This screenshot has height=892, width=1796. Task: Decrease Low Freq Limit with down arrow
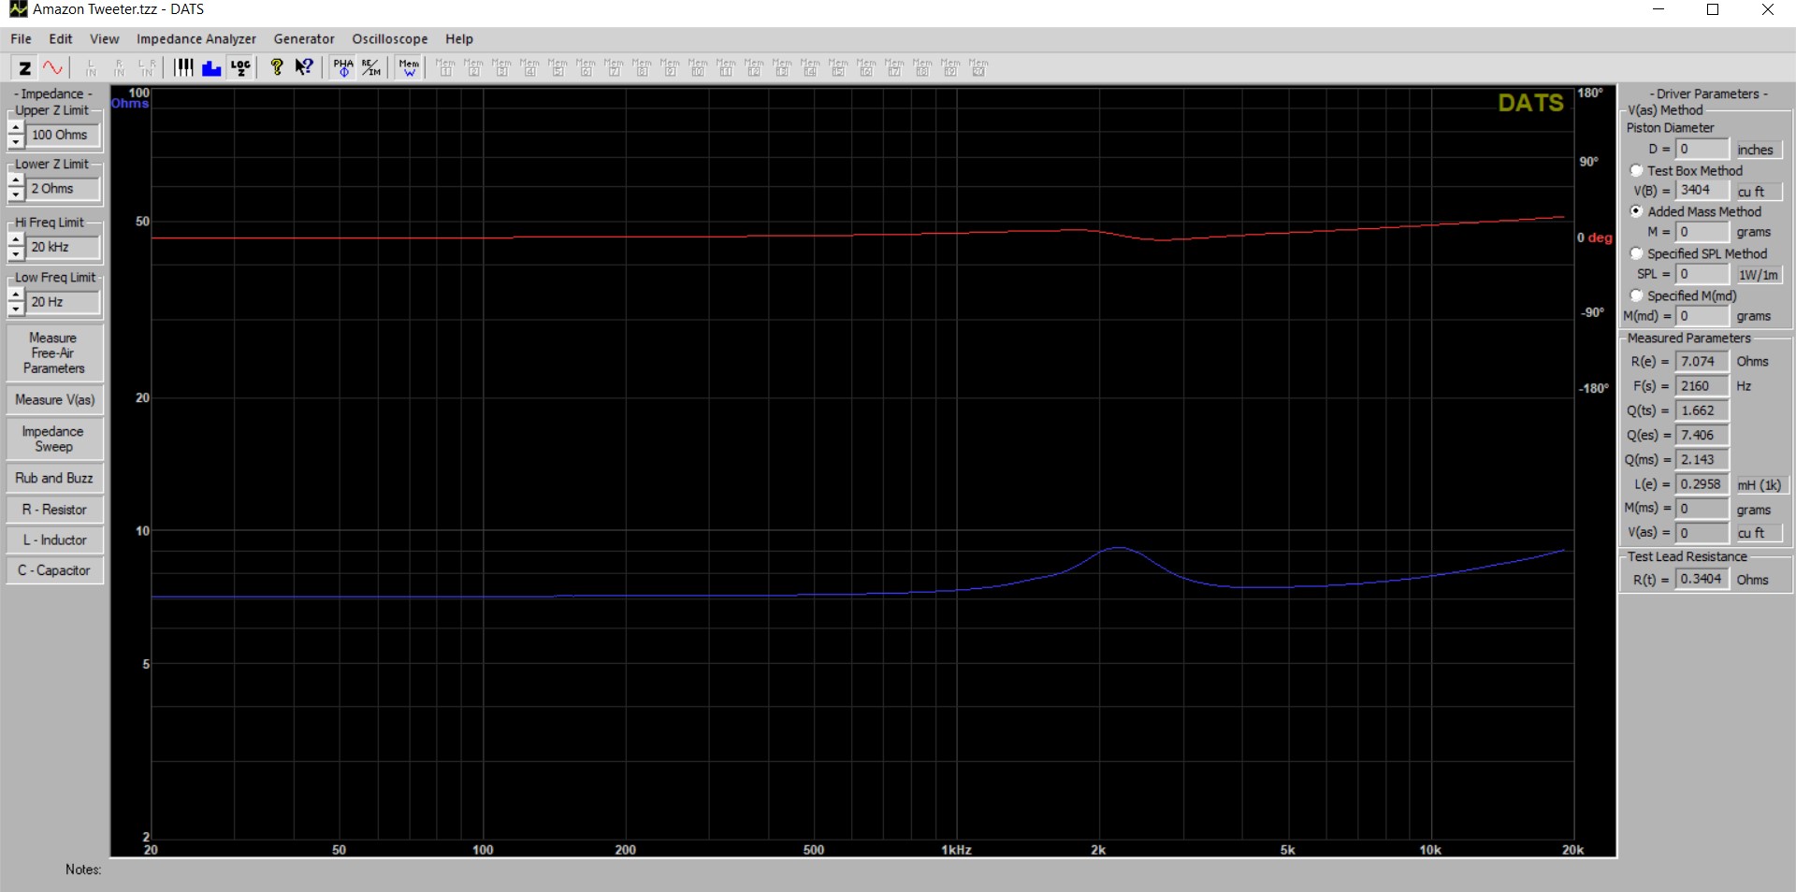pos(16,309)
